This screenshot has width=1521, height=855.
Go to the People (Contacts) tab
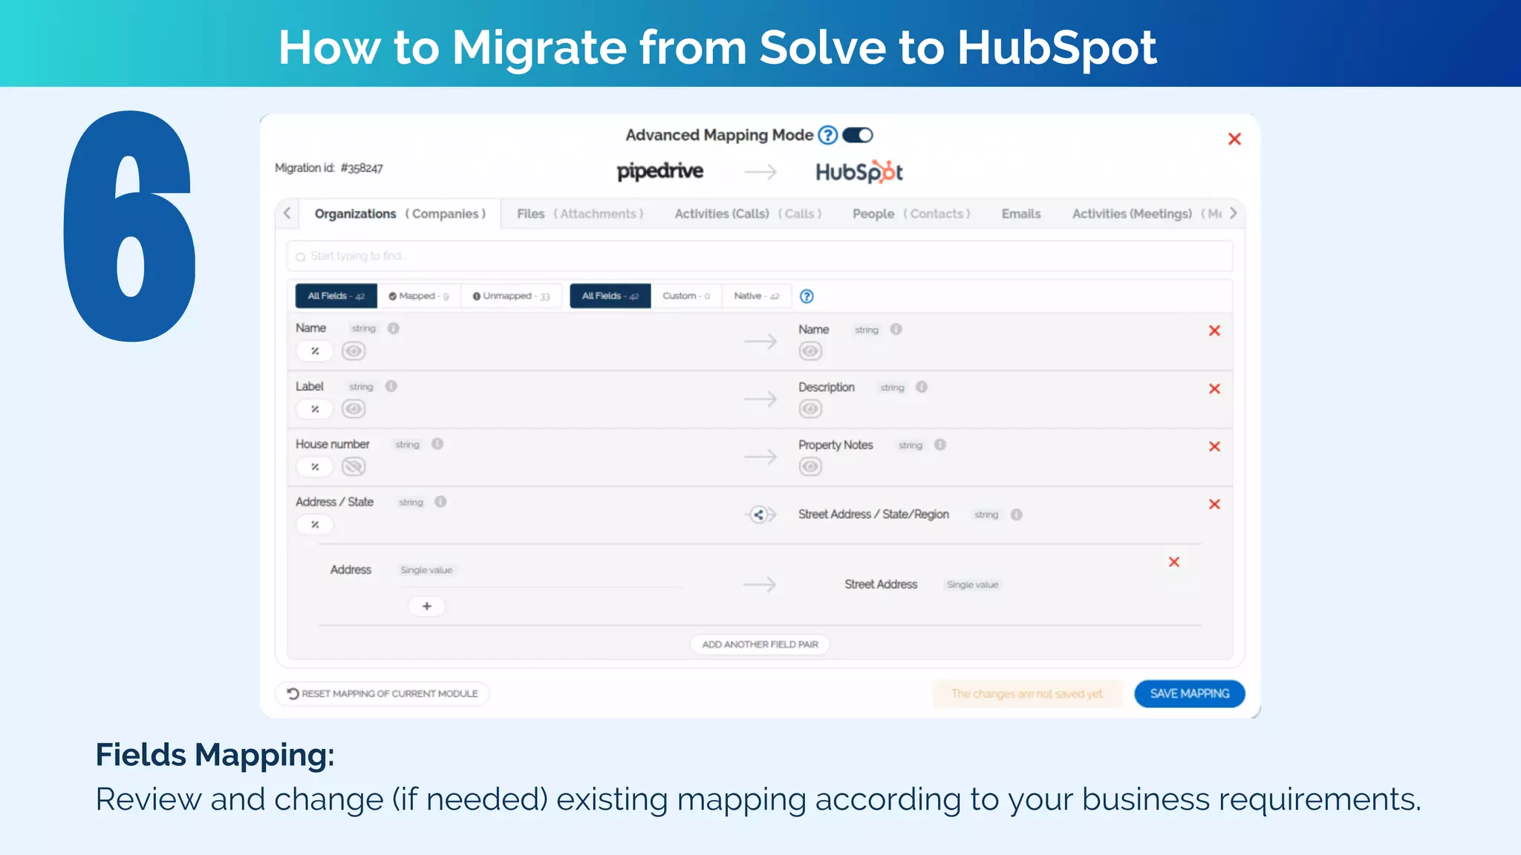click(911, 214)
